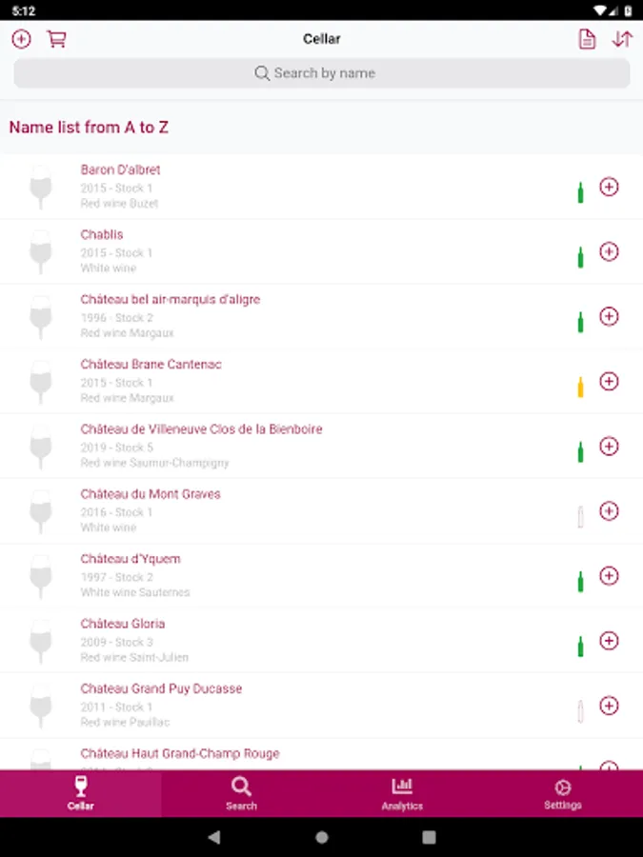Viewport: 643px width, 857px height.
Task: Click the empty bottle icon for Mont Graves
Action: (580, 516)
